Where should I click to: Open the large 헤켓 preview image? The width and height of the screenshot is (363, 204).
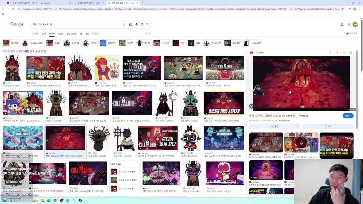point(301,83)
